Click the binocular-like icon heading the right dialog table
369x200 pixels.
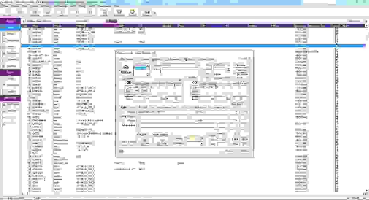[x=194, y=83]
